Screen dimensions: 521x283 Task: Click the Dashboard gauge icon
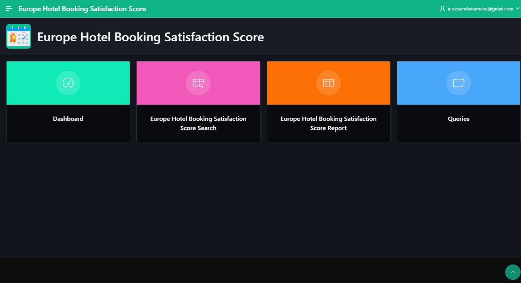coord(68,83)
